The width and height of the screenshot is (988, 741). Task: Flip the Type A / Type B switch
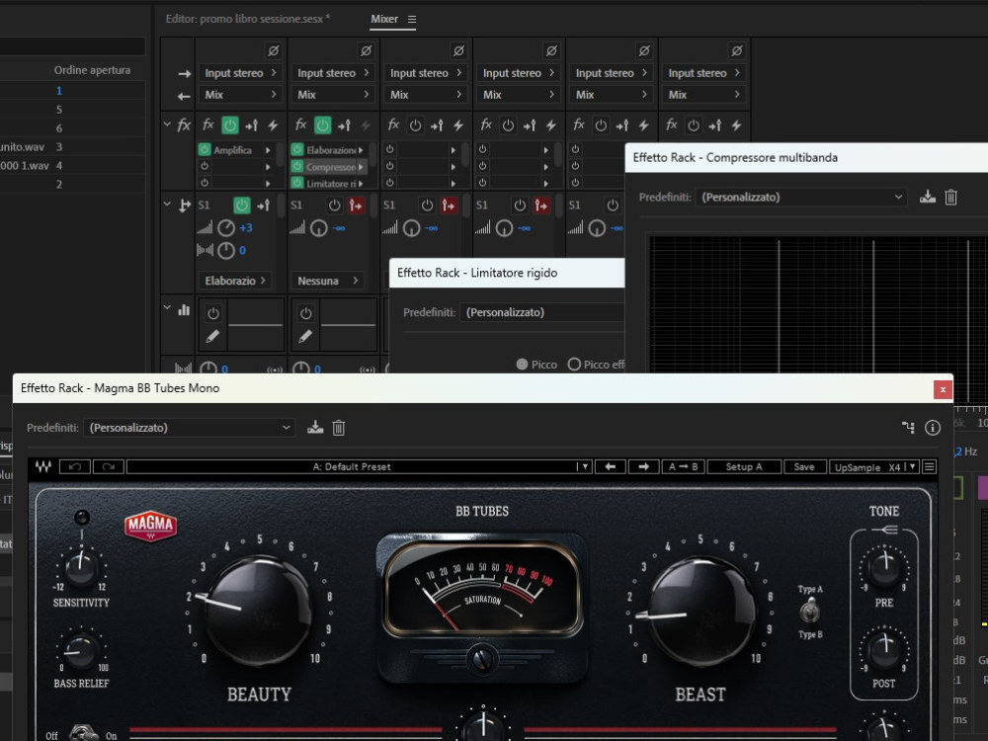point(810,611)
